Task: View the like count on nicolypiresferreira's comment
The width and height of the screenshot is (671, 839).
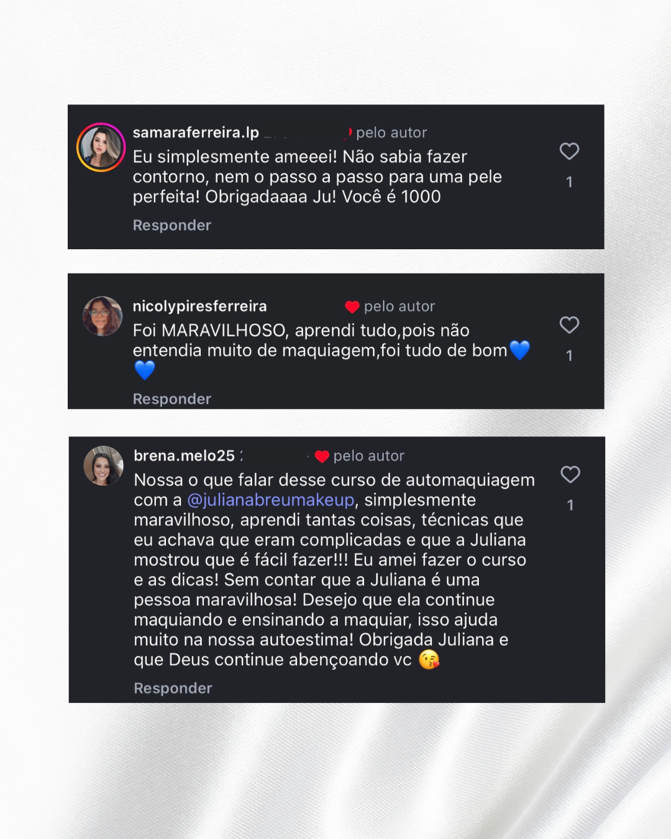Action: pos(569,355)
